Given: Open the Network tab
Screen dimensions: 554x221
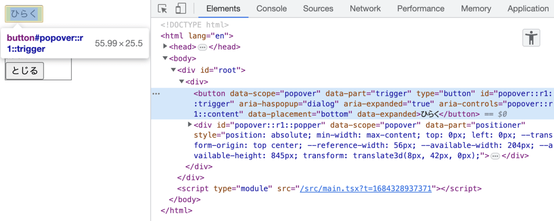Looking at the screenshot, I should pyautogui.click(x=365, y=9).
